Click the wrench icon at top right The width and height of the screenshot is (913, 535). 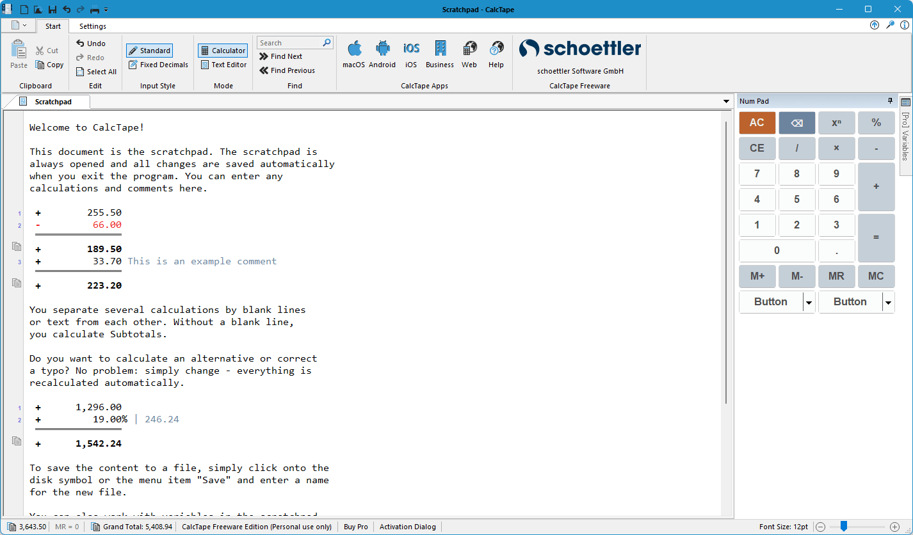890,25
